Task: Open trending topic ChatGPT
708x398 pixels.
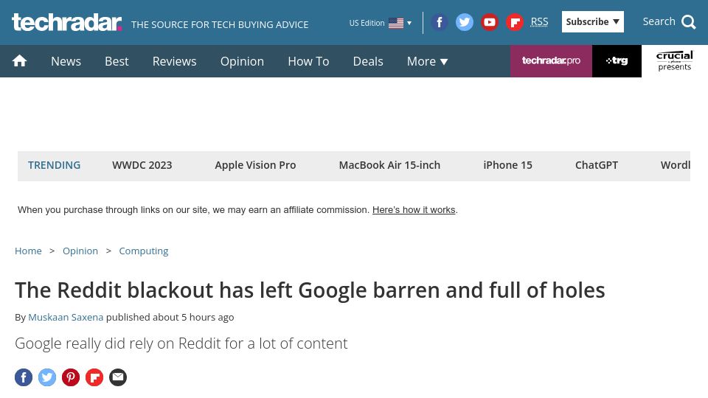Action: pos(596,165)
